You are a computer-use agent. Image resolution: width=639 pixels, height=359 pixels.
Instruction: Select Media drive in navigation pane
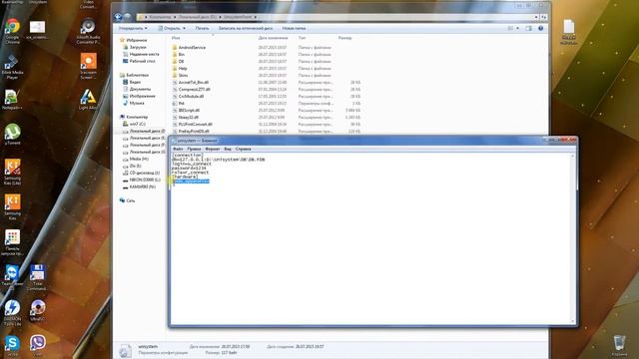[136, 159]
